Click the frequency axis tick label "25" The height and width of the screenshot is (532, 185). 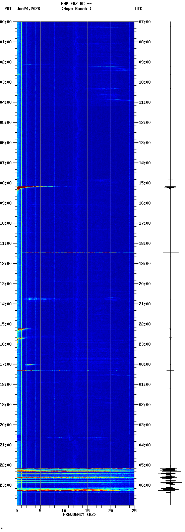coord(134,511)
